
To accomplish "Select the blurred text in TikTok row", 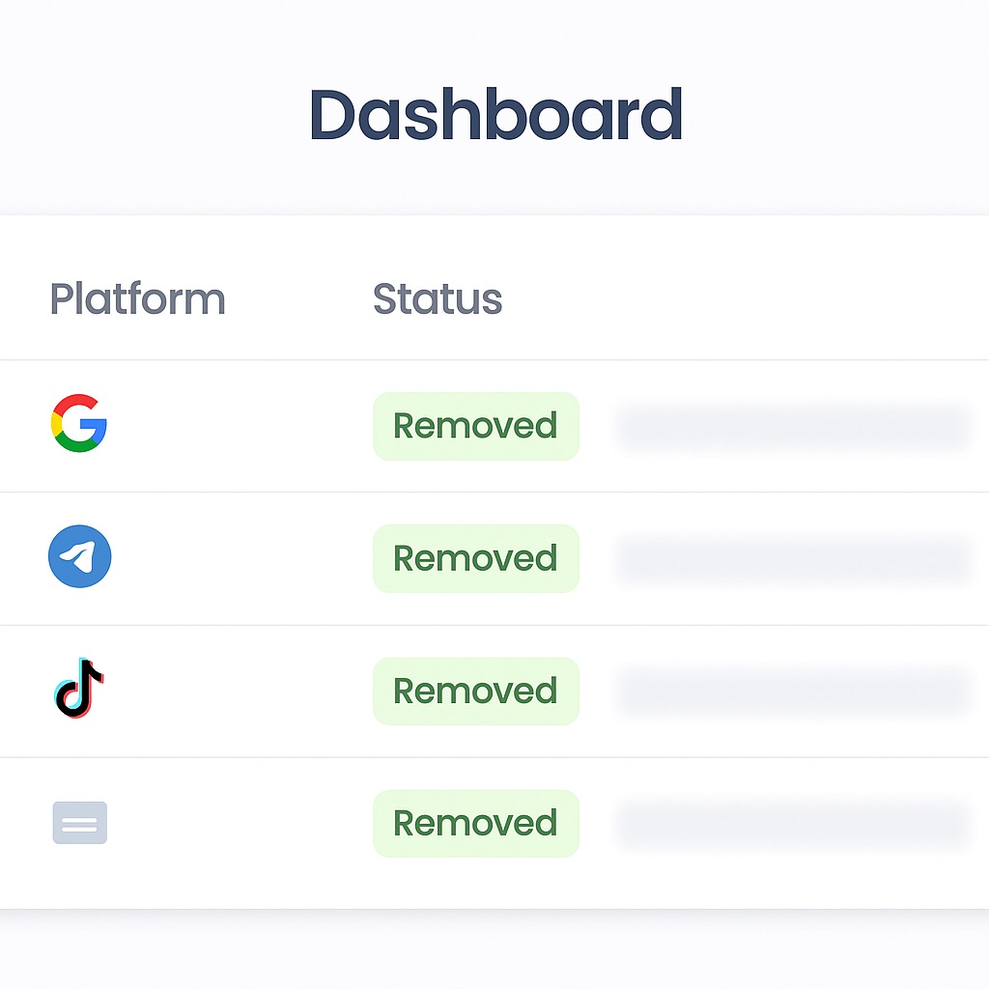I will click(x=792, y=692).
